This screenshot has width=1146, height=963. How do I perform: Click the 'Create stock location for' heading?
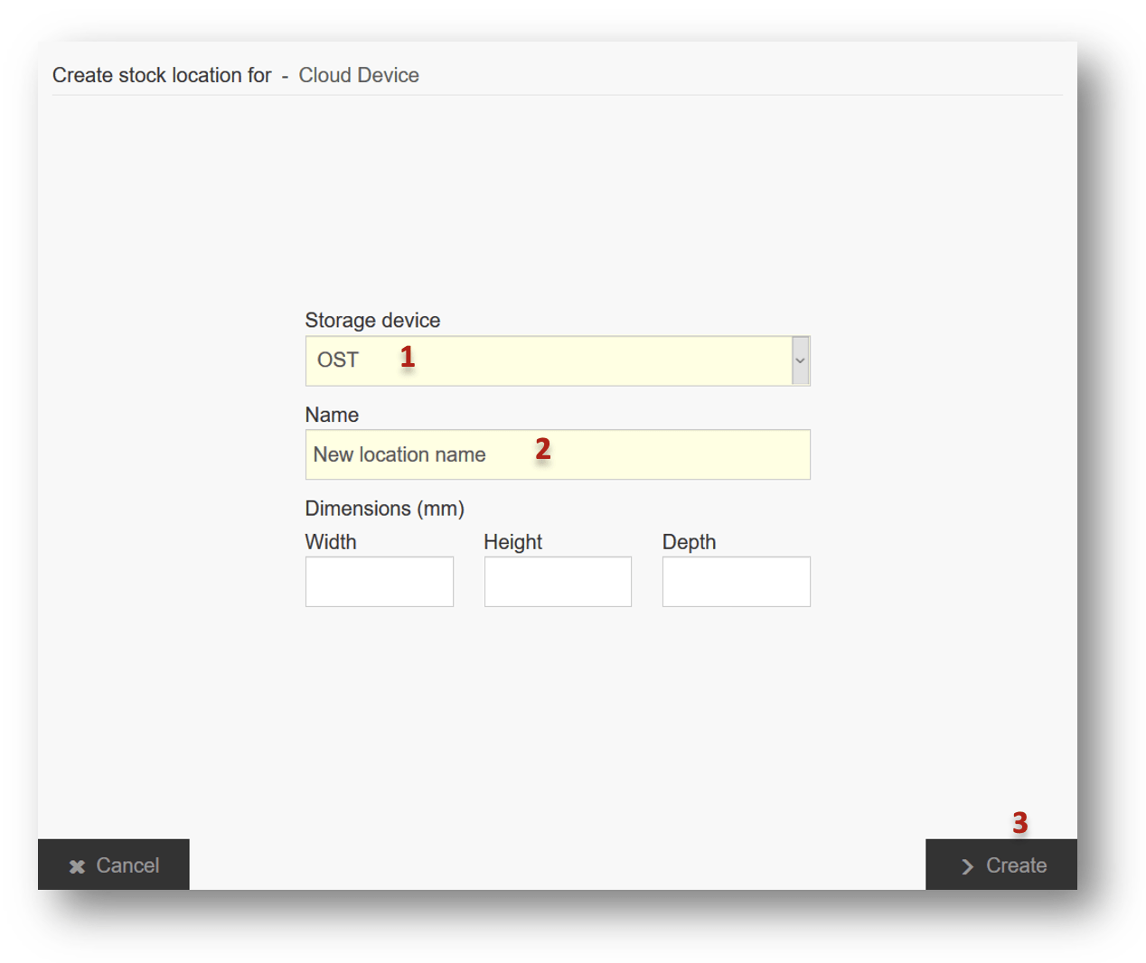162,75
